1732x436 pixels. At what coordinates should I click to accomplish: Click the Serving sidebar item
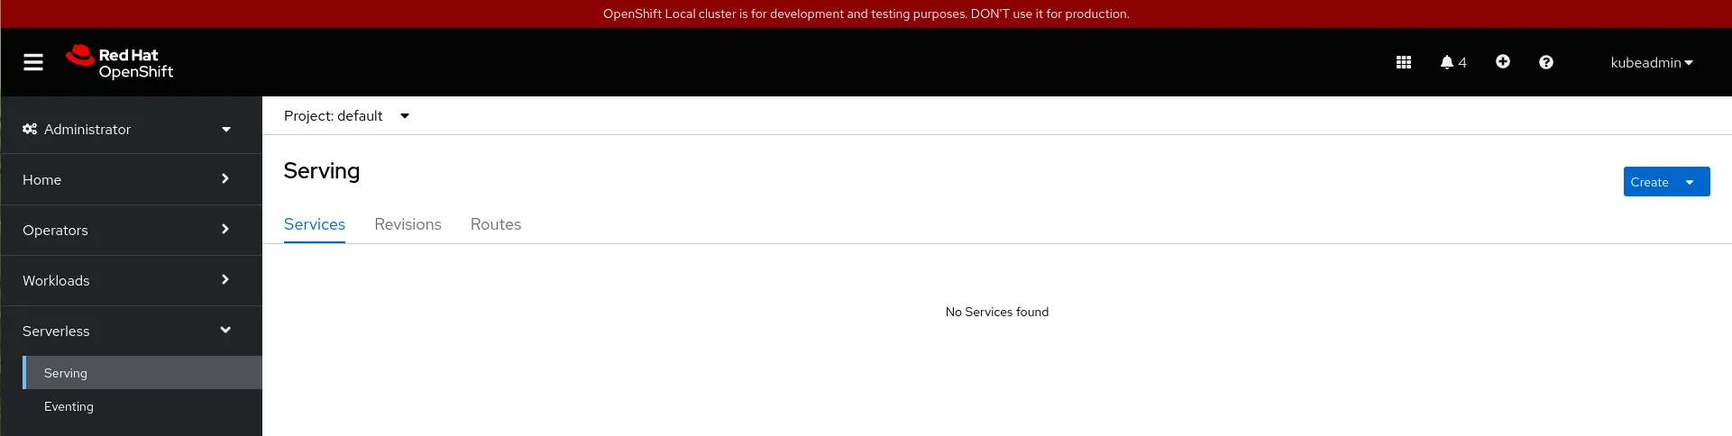(x=66, y=373)
